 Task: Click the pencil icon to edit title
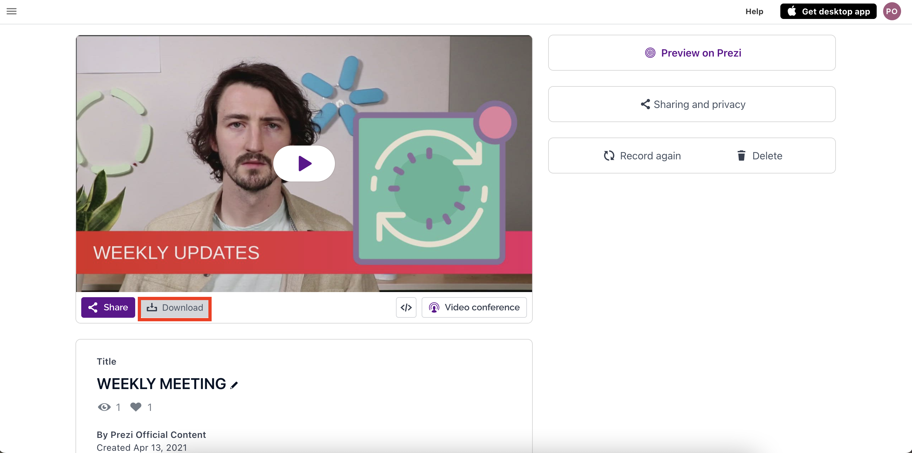click(x=234, y=385)
